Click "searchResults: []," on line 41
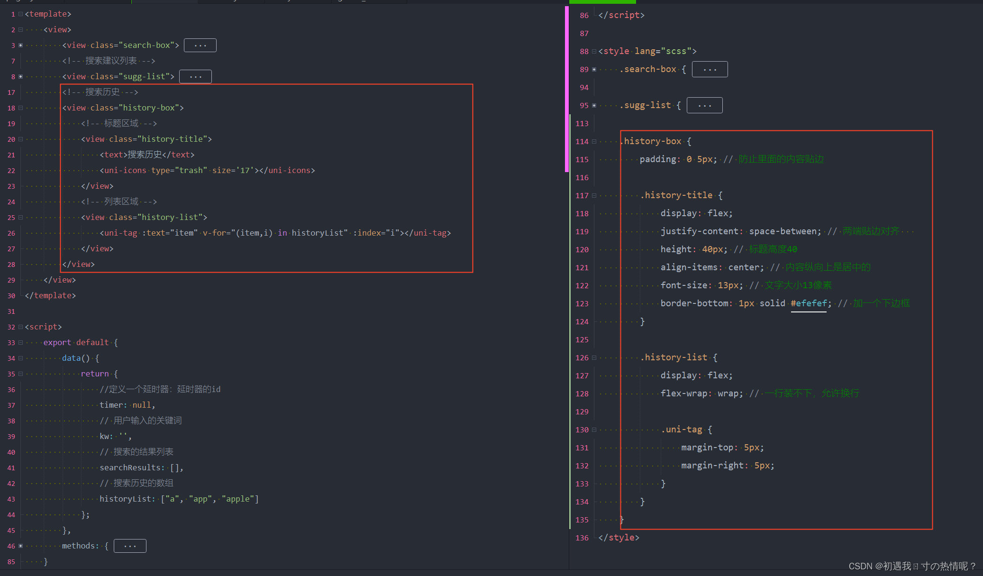Viewport: 983px width, 576px height. pyautogui.click(x=141, y=468)
